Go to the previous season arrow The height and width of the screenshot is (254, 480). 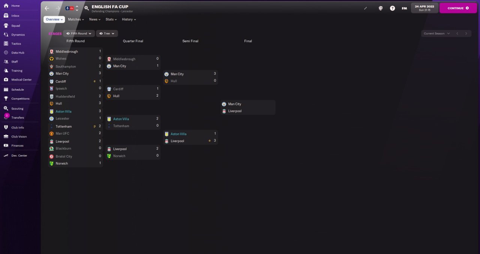457,33
